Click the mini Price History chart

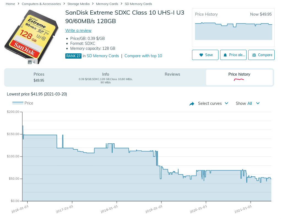(x=234, y=31)
